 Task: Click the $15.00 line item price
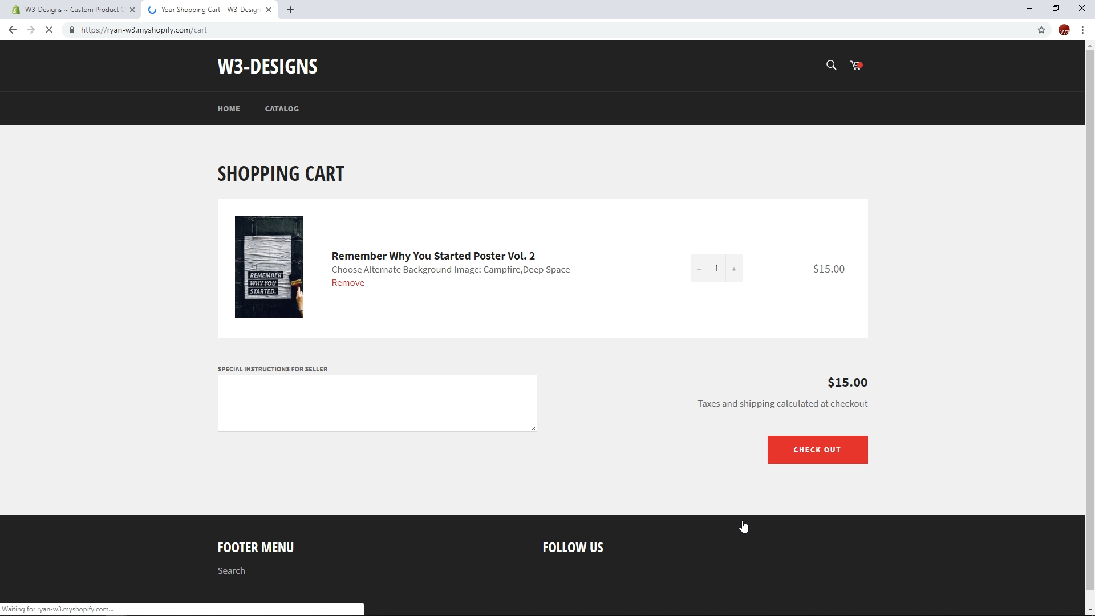tap(829, 269)
